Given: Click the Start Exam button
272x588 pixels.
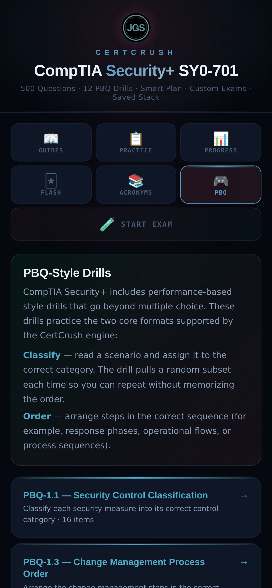Looking at the screenshot, I should 136,224.
